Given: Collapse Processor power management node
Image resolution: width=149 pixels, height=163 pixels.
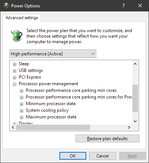Looking at the screenshot, I should coord(14,84).
